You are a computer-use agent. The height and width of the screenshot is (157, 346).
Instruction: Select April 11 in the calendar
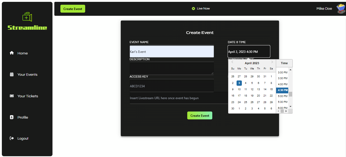(x=246, y=89)
